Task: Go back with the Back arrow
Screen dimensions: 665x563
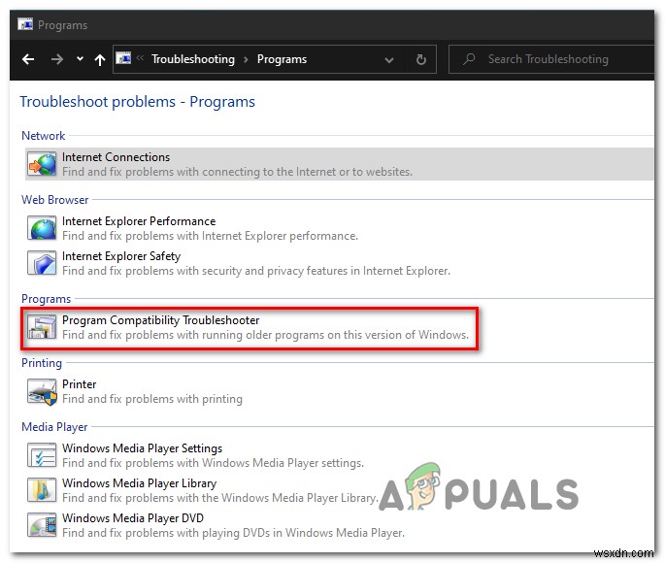Action: pyautogui.click(x=28, y=59)
